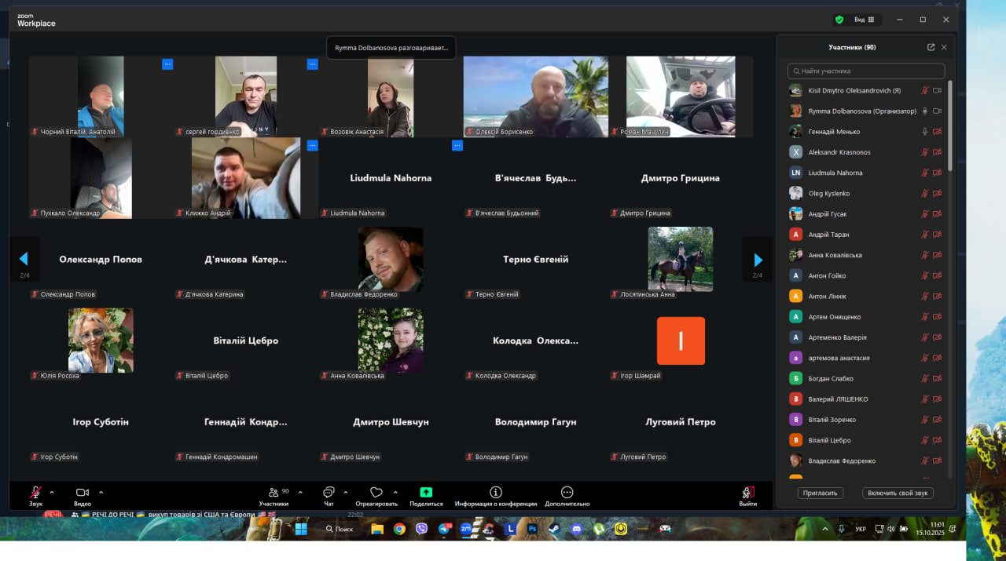Go to previous gallery page arrow
This screenshot has width=1006, height=561.
[x=24, y=259]
